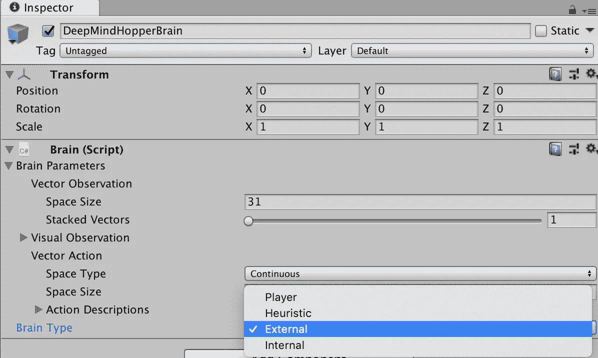Collapse the Brain (Script) component foldout
The width and height of the screenshot is (598, 358).
[9, 150]
